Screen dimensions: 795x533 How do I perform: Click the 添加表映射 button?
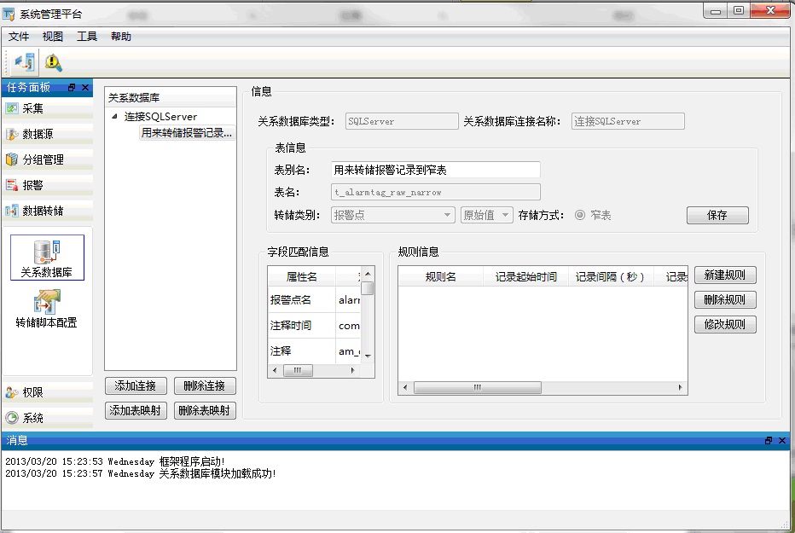point(136,410)
